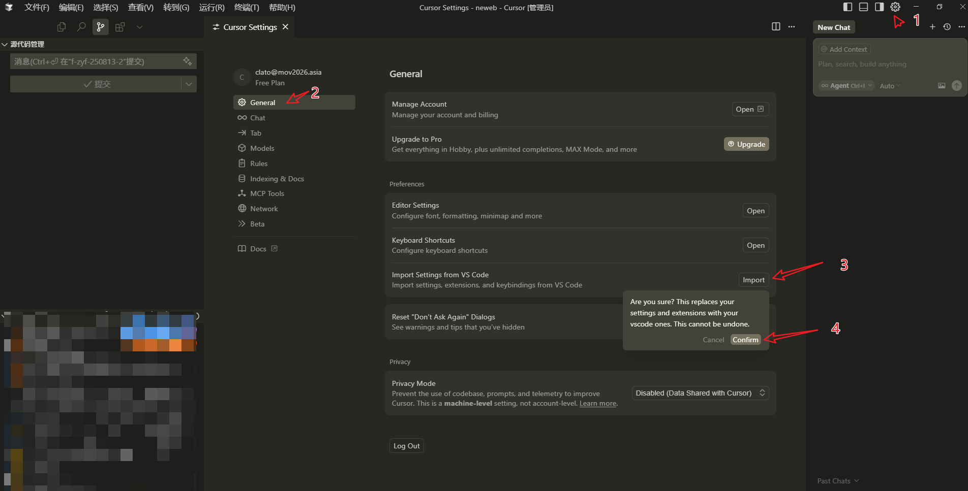Click the New Chat tab
Screen dimensions: 968x491
click(834, 27)
